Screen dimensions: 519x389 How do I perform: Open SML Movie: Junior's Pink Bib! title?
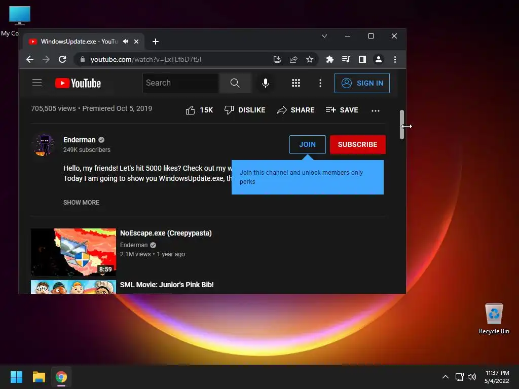167,285
